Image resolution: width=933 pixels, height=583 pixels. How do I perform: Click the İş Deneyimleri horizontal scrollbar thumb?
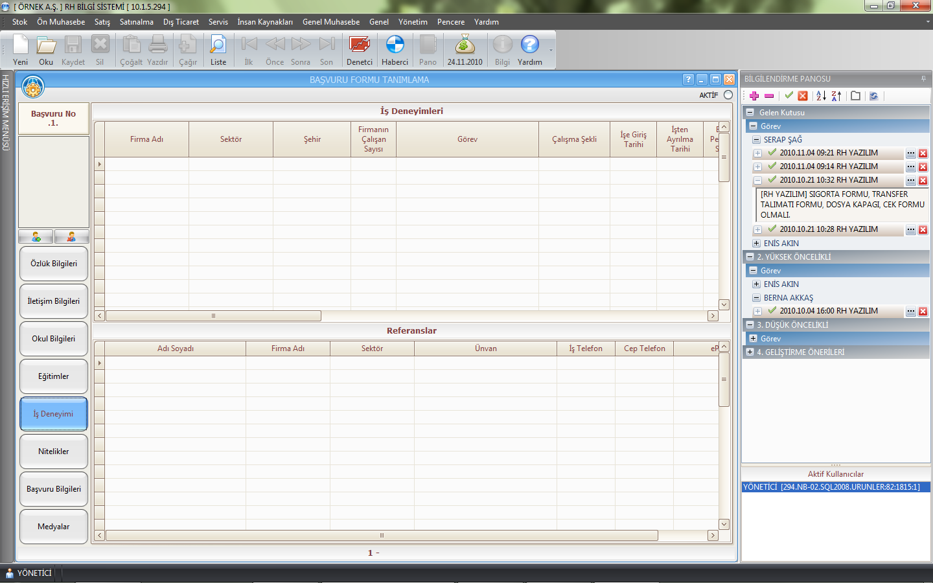[213, 316]
